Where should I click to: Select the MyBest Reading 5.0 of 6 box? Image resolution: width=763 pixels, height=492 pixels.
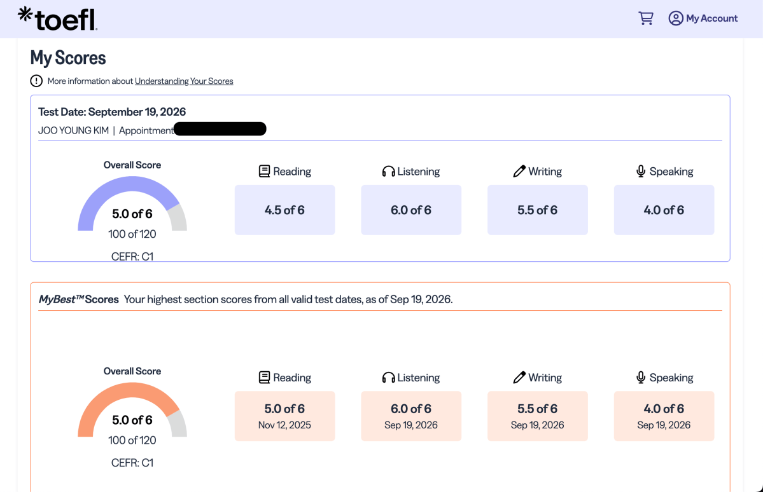tap(284, 416)
